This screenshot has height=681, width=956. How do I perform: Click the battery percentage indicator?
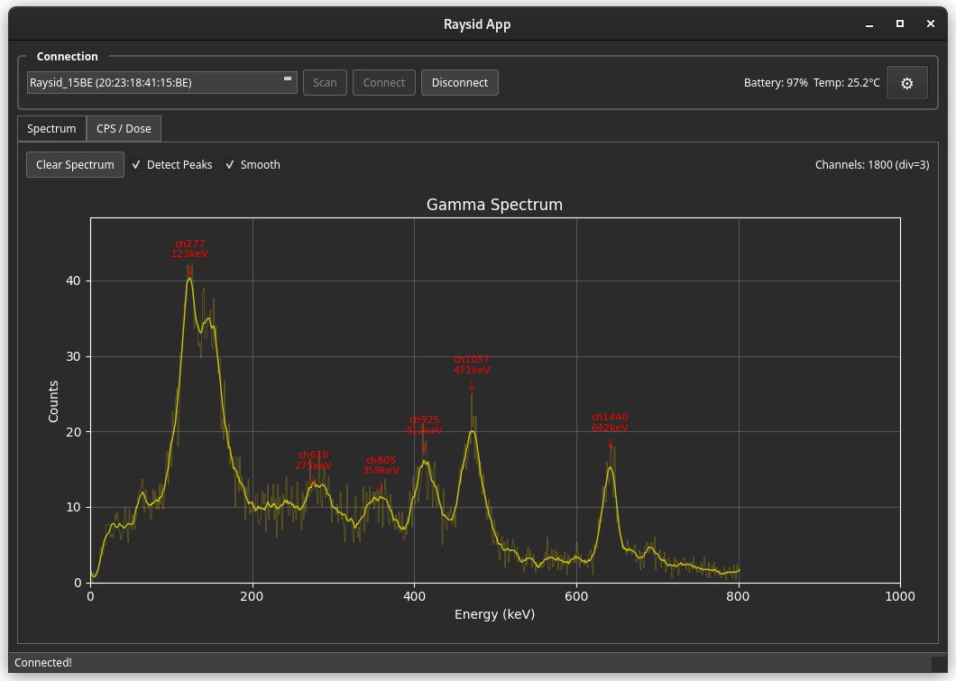[777, 82]
